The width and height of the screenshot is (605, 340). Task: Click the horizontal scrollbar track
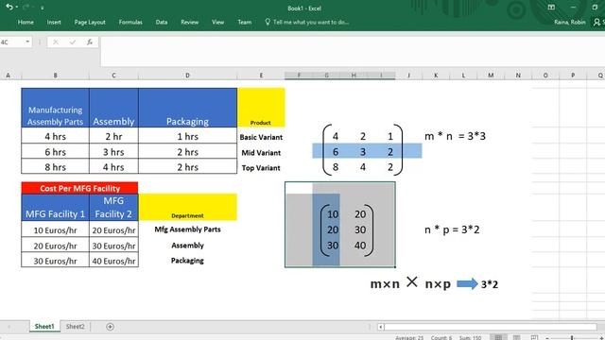[x=490, y=327]
